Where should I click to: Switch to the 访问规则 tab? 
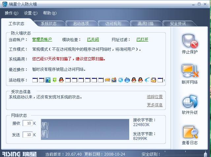tap(113, 24)
